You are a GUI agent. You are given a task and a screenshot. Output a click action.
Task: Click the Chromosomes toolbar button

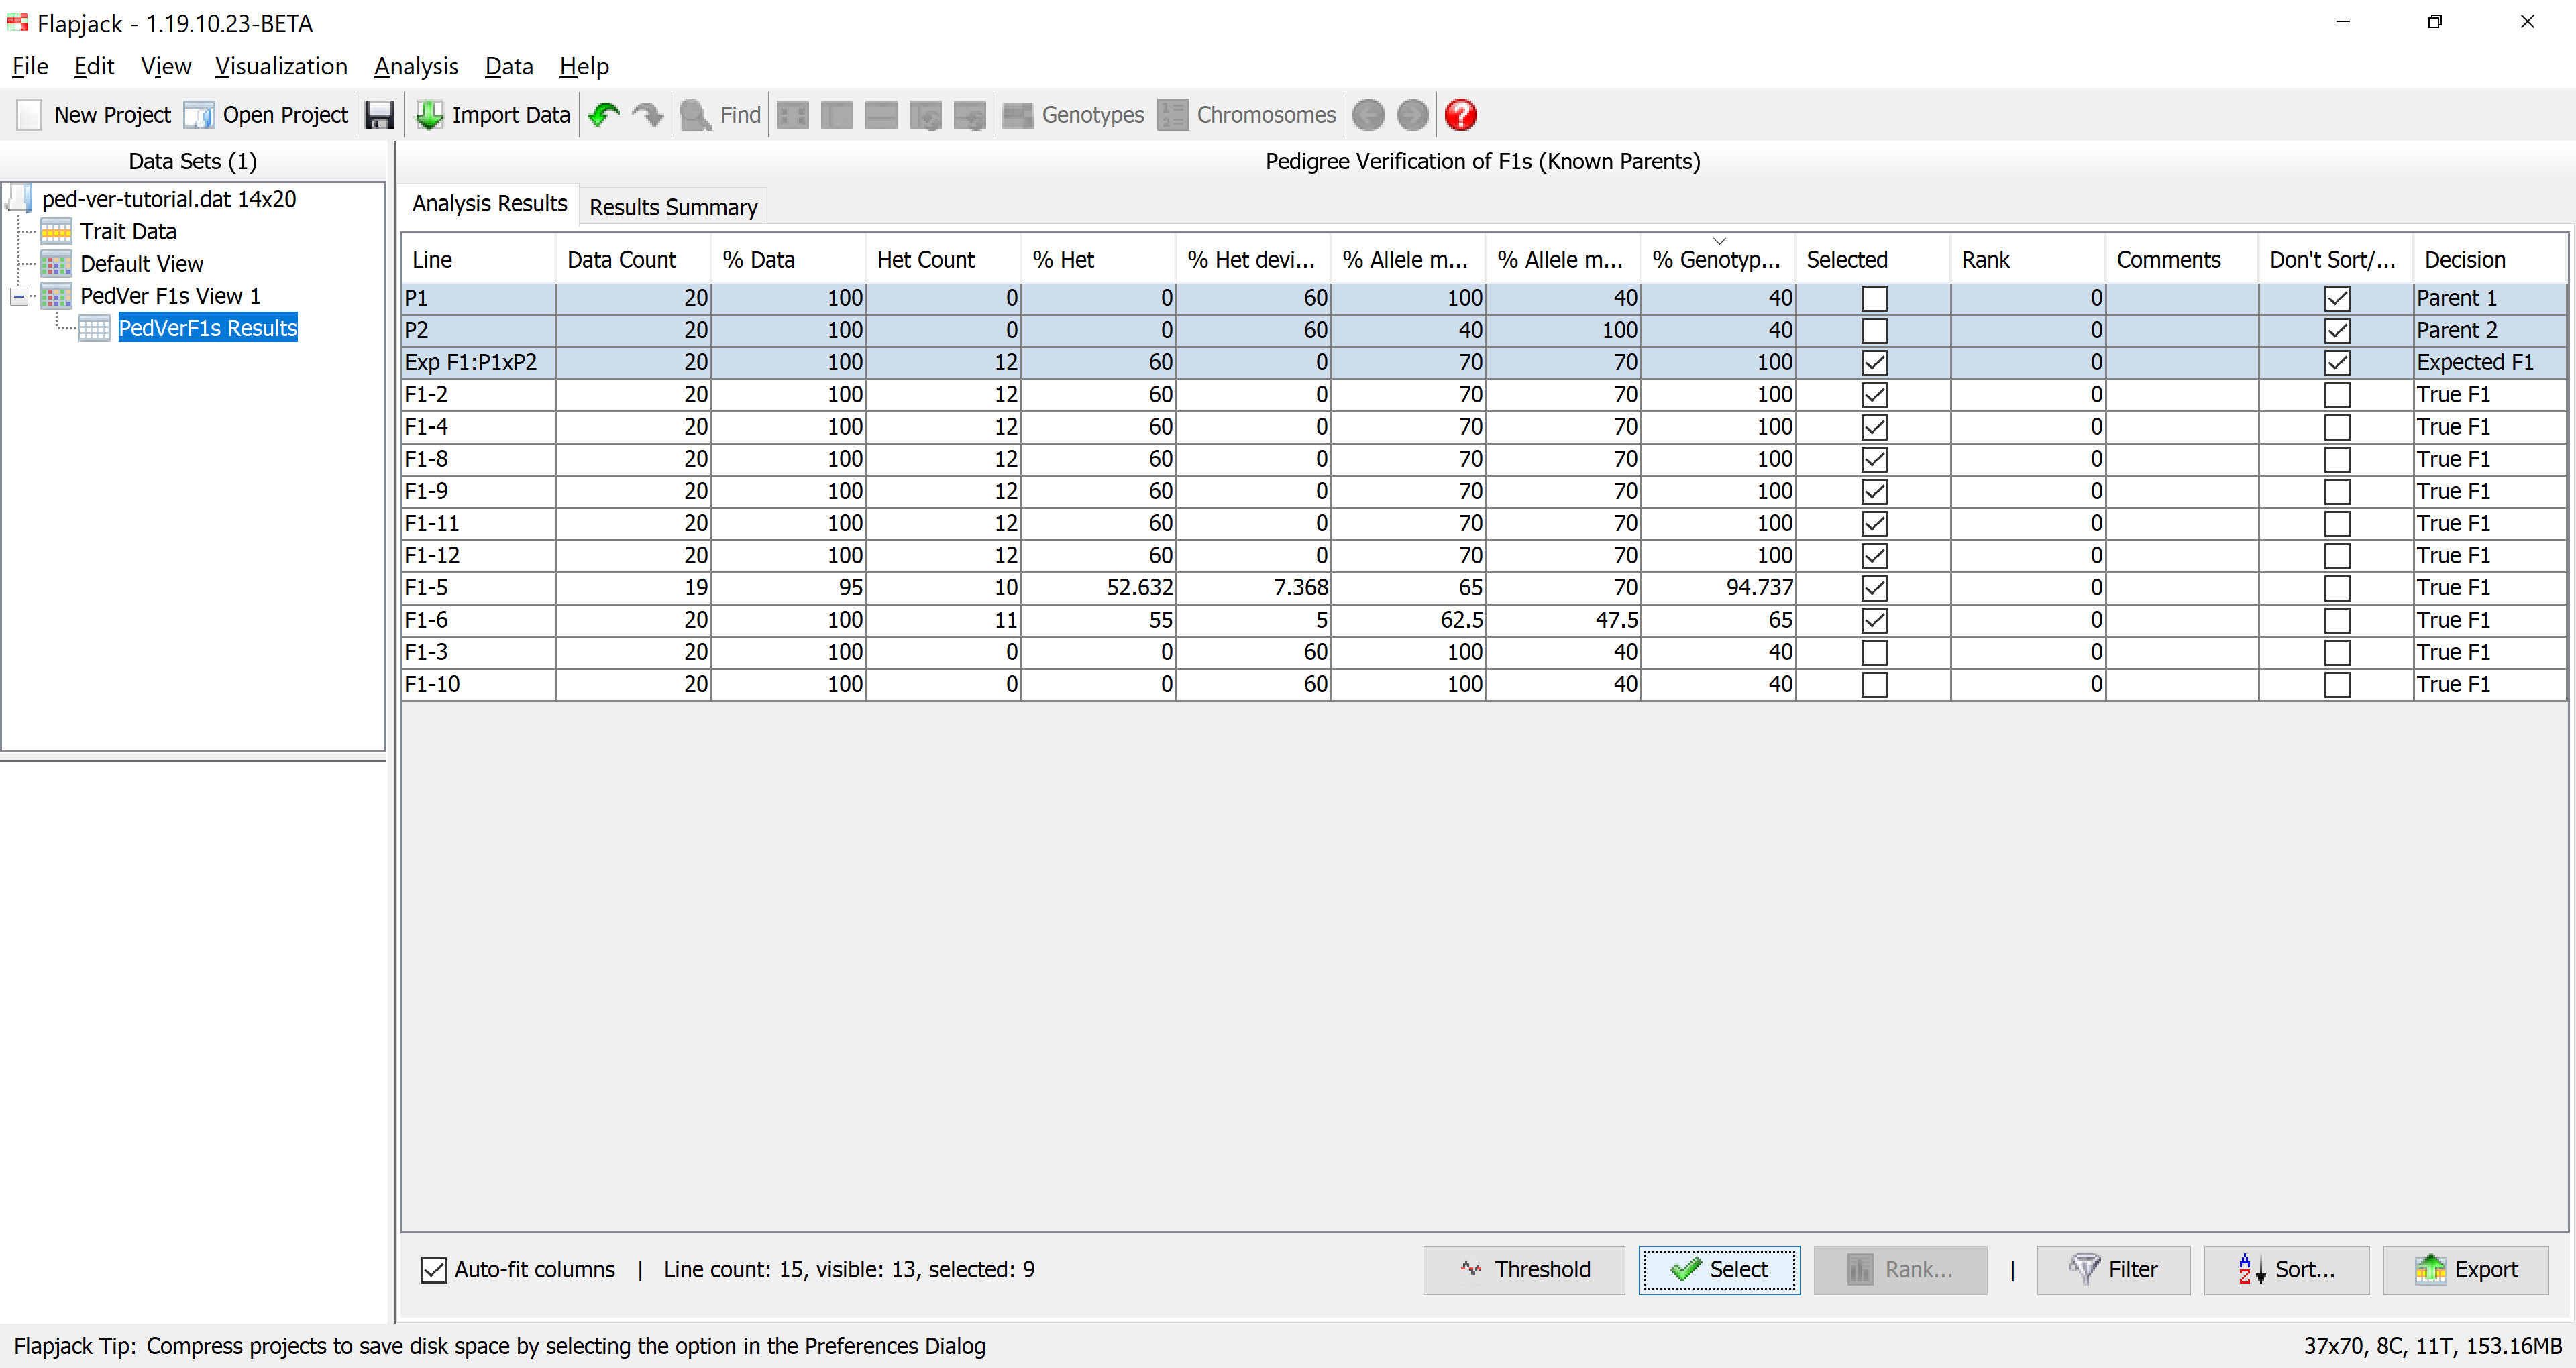[x=1247, y=115]
